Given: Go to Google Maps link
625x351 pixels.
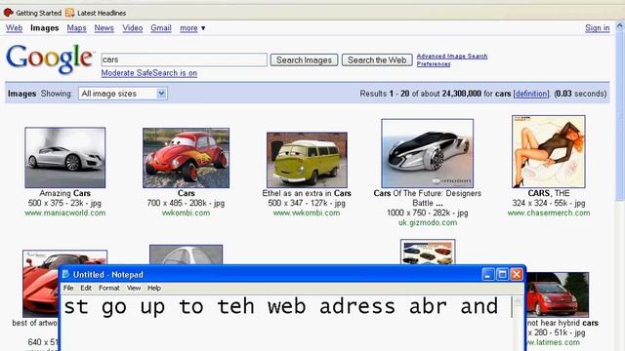Looking at the screenshot, I should tap(76, 28).
